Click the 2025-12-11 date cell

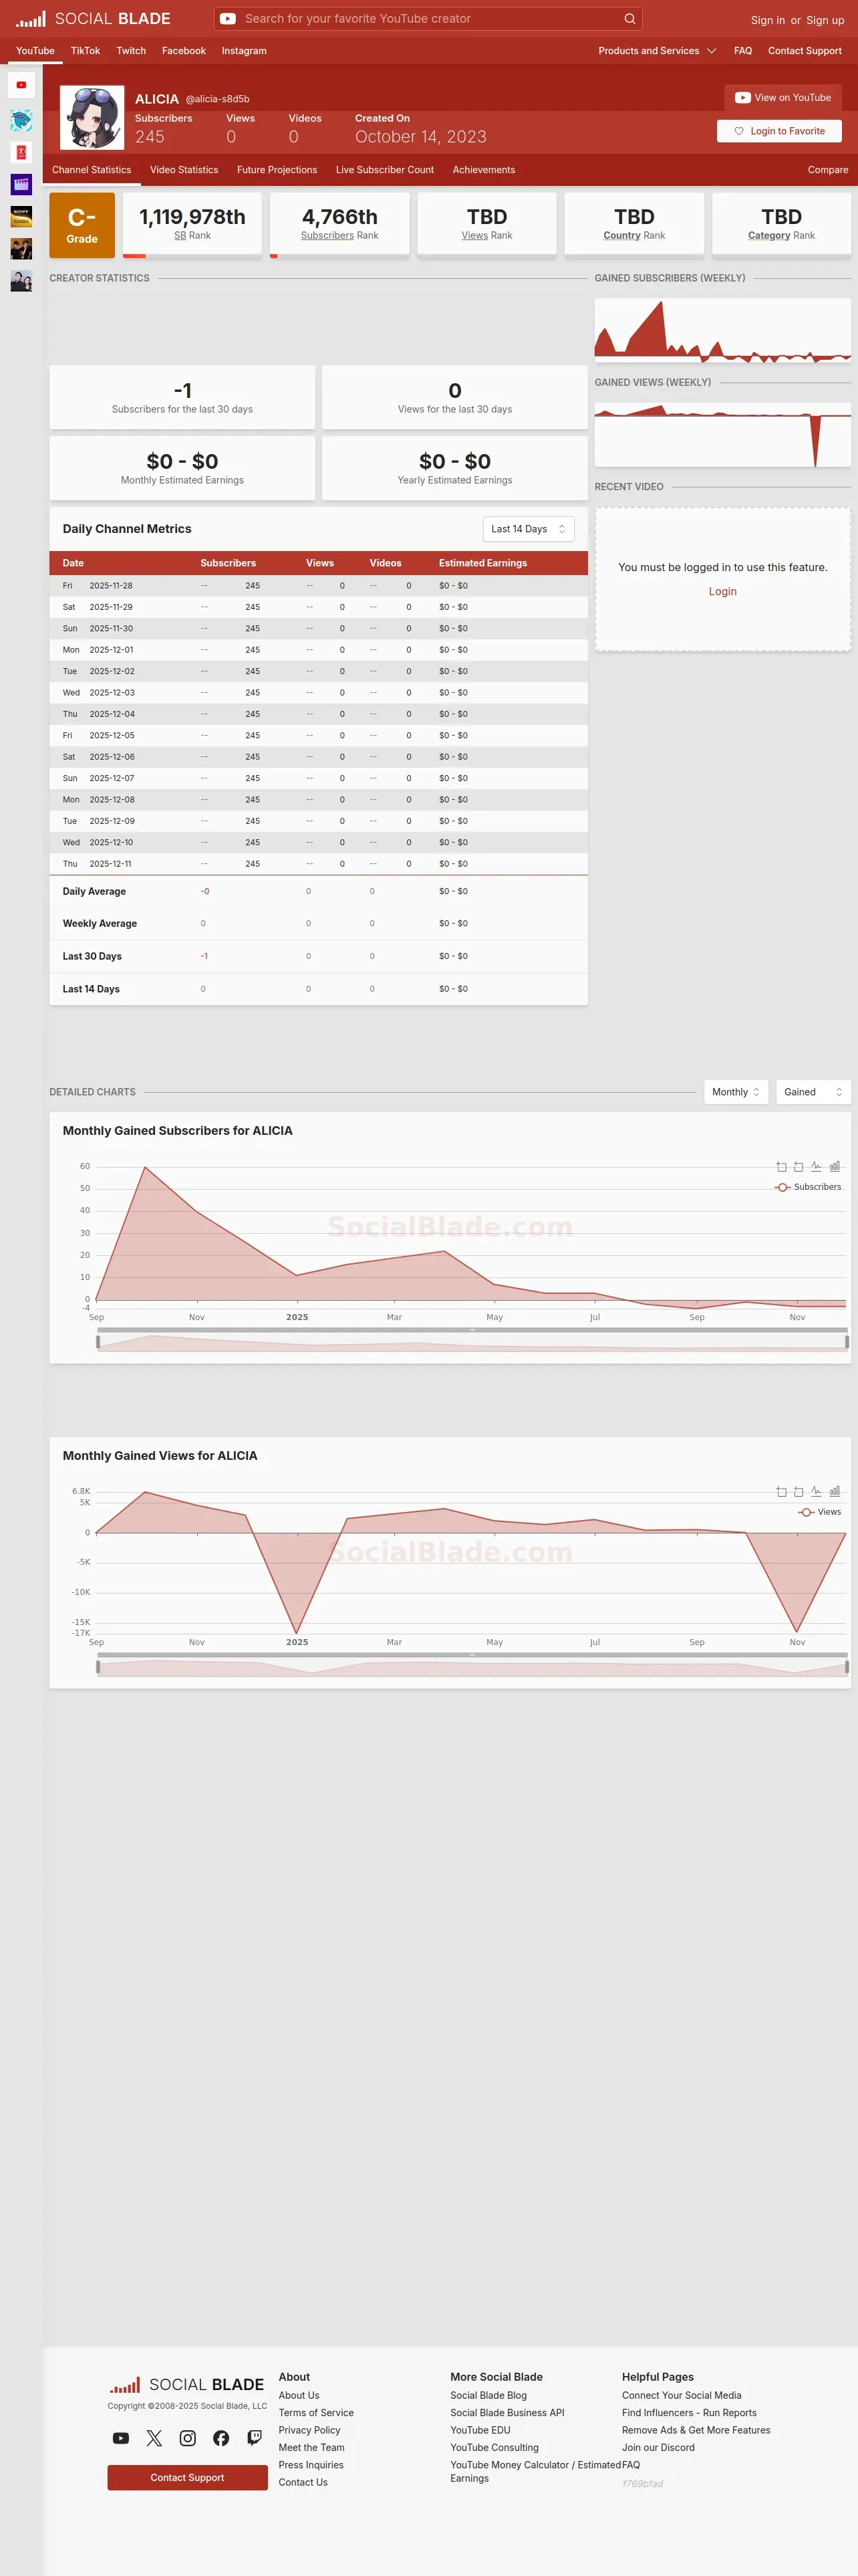click(110, 864)
